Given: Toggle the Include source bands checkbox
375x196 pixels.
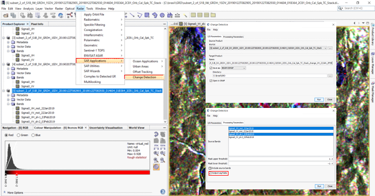Looking at the screenshot, I should [210, 168].
